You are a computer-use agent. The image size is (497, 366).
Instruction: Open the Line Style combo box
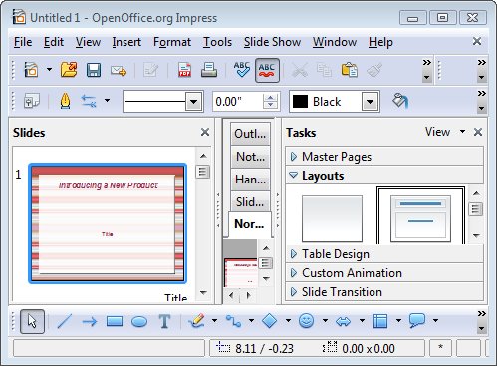(x=162, y=101)
